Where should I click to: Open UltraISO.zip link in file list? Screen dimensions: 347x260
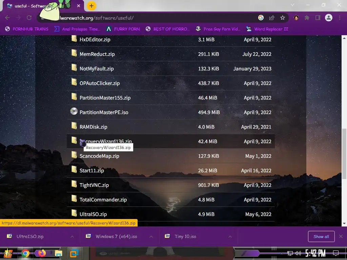[93, 214]
